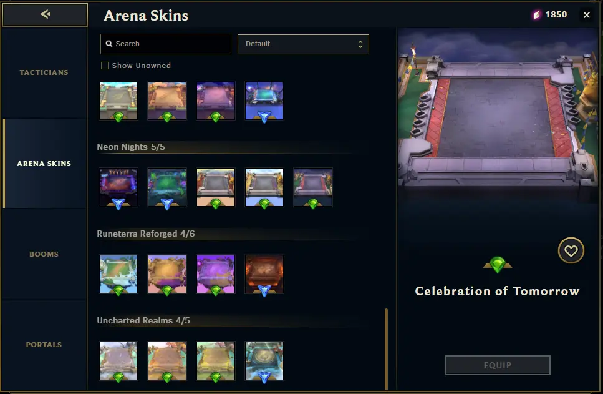This screenshot has height=394, width=603.
Task: Close the Arena Skins window
Action: 586,14
